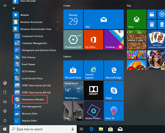Open Candy Crush Soda tile with red candy
This screenshot has width=165, height=133.
tap(137, 65)
